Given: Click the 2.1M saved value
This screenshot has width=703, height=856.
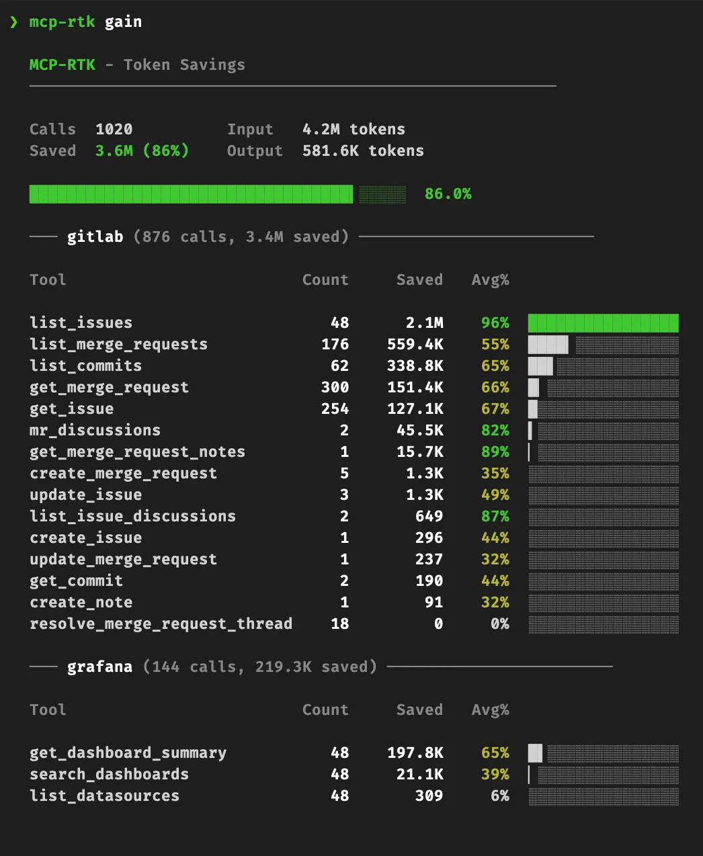Looking at the screenshot, I should 425,323.
